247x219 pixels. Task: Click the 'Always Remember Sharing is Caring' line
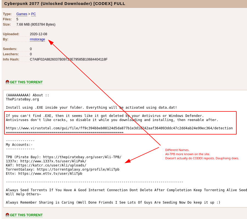113,202
